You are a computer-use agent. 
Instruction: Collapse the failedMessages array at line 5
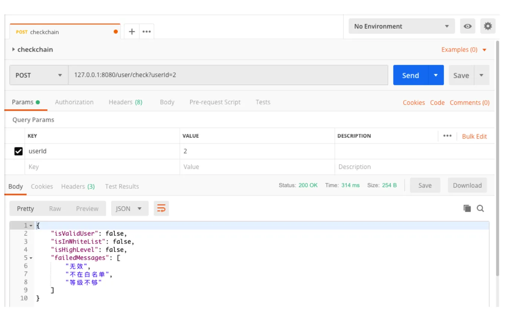coord(31,258)
